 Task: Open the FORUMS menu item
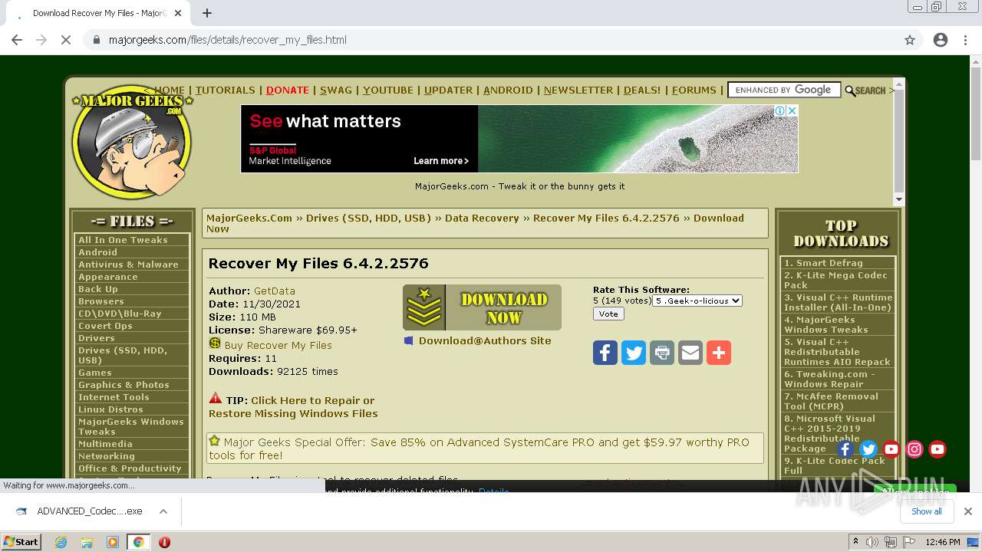point(694,90)
